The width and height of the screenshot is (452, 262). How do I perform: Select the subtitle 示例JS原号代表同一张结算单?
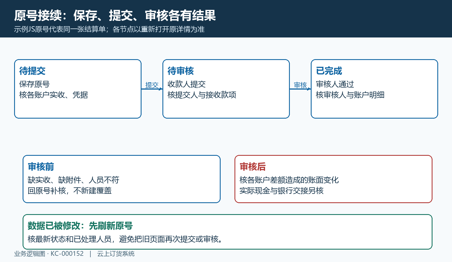(60, 29)
